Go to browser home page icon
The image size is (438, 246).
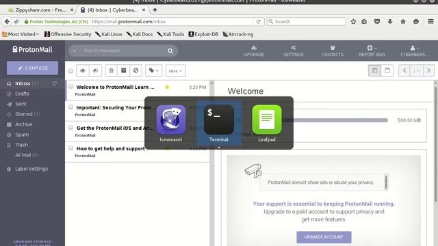[403, 21]
